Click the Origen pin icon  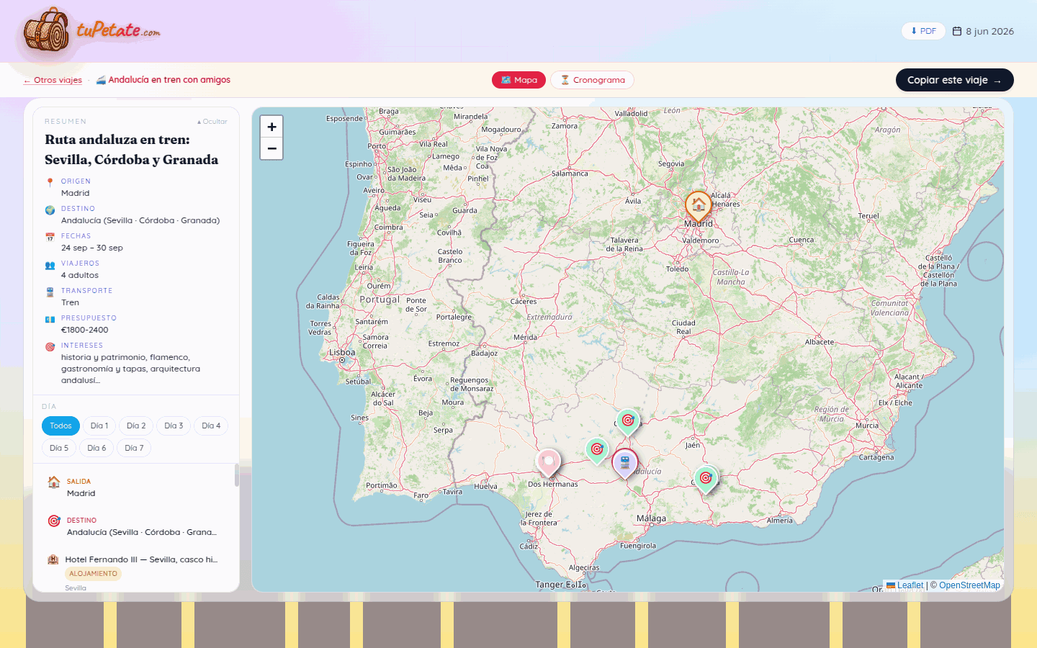click(50, 182)
